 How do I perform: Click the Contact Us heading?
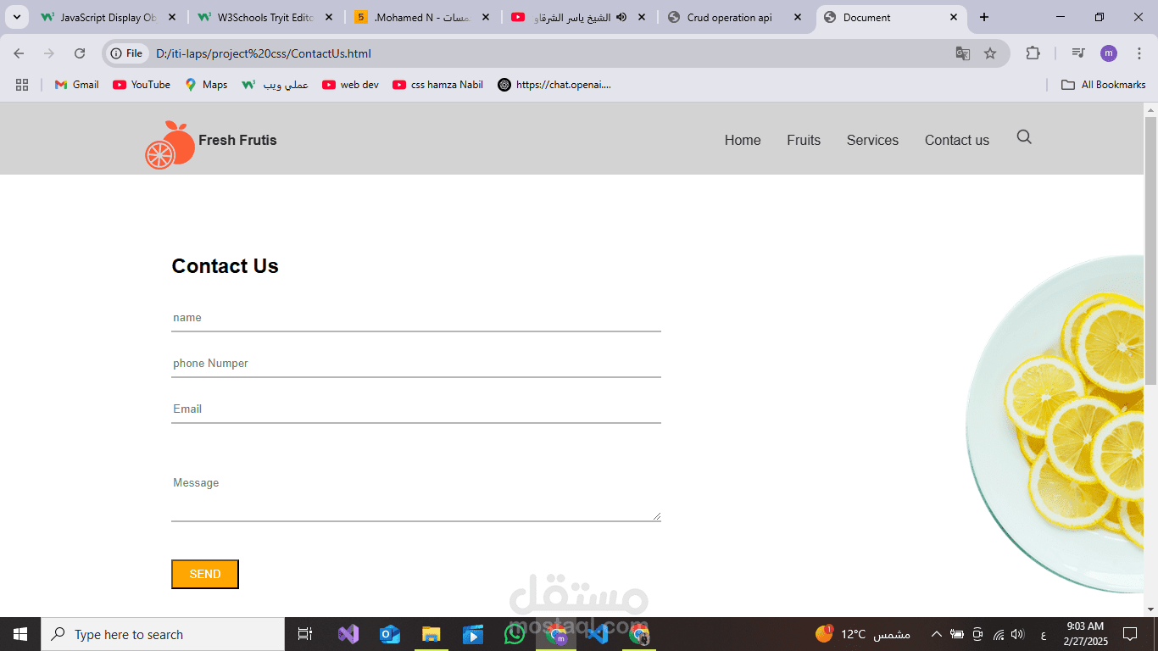225,266
